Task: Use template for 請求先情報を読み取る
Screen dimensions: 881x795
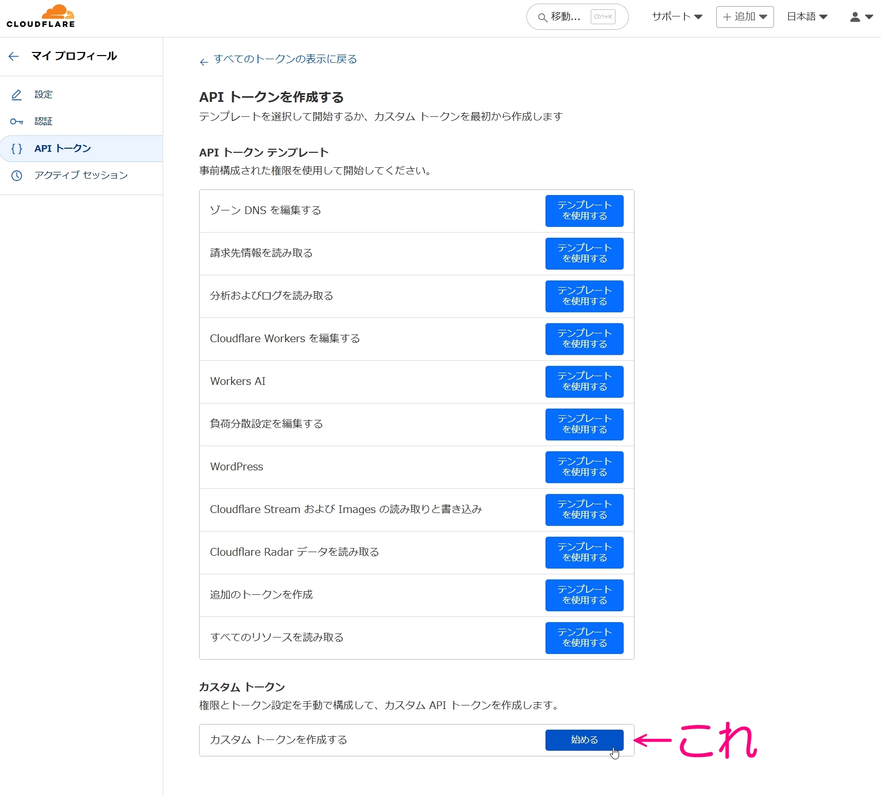Action: tap(584, 254)
